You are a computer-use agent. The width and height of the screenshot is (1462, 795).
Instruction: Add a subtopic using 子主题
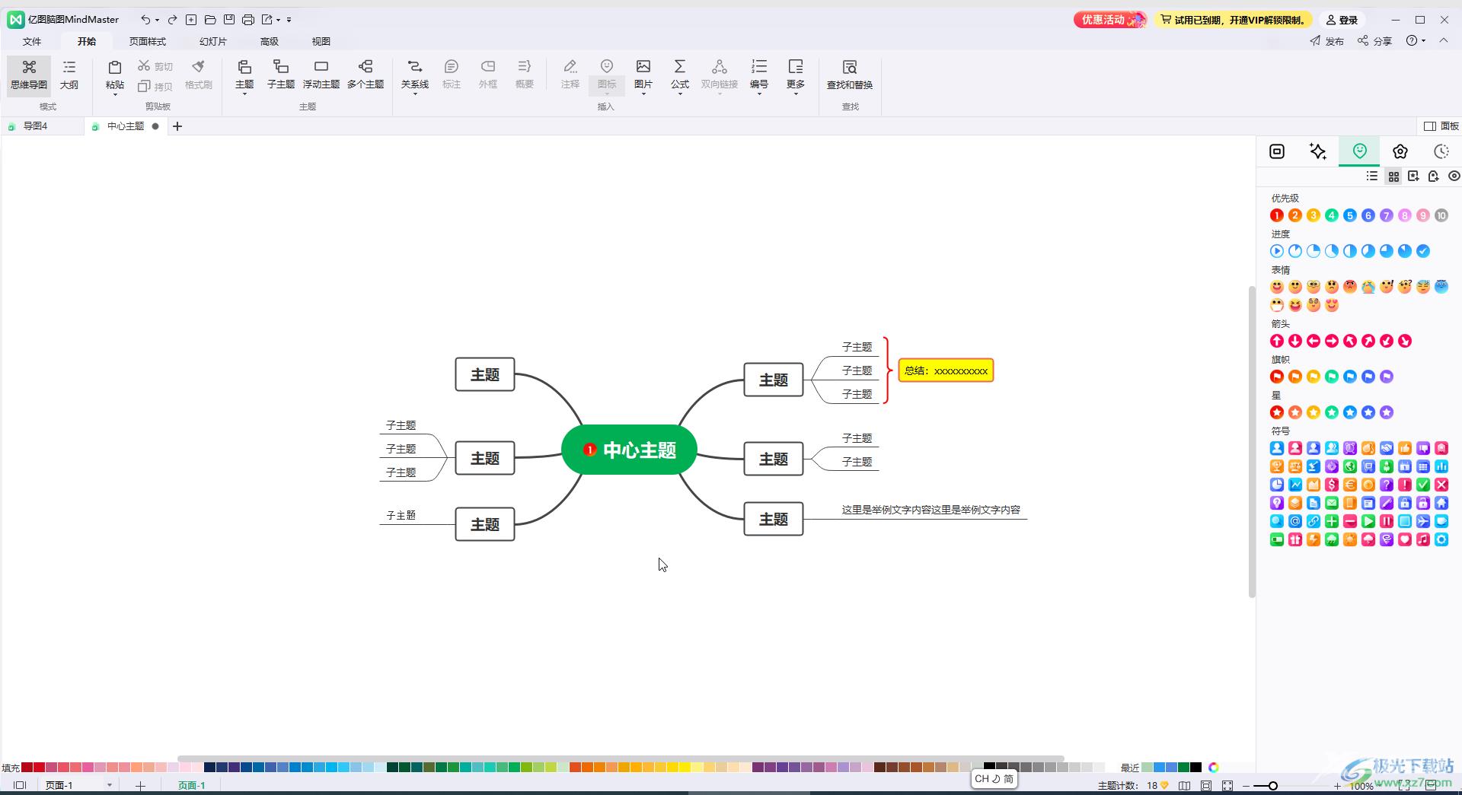coord(281,75)
